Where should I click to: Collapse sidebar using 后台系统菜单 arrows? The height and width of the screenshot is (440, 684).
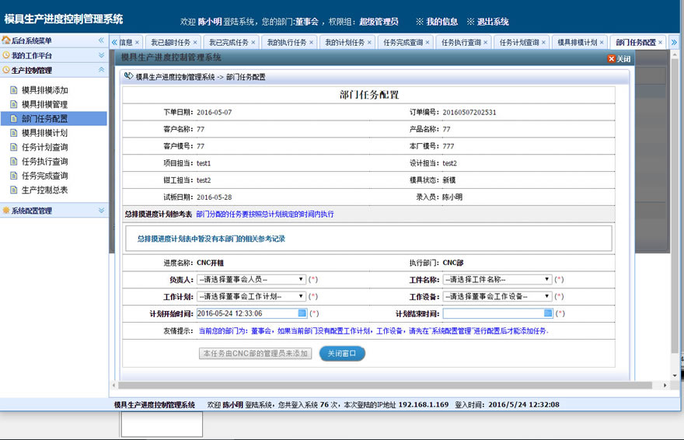[101, 40]
